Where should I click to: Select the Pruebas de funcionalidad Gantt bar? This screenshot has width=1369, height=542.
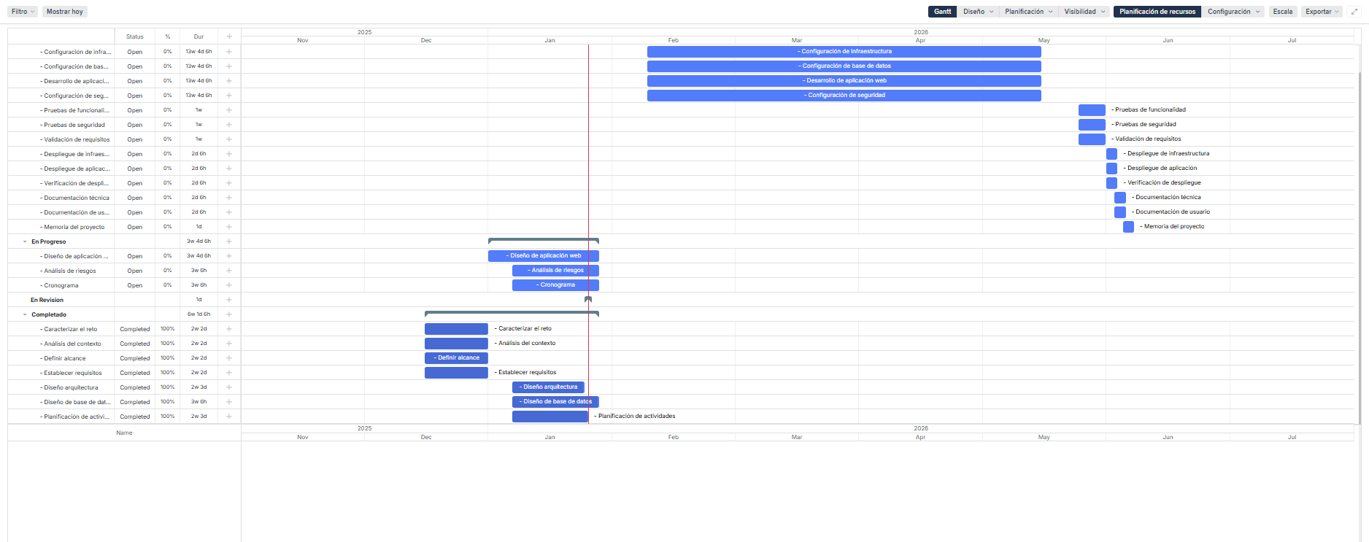tap(1092, 110)
